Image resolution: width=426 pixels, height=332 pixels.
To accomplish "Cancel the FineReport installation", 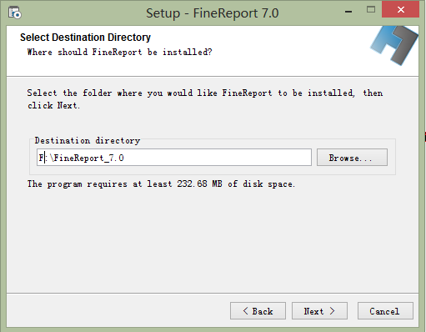I will coord(385,311).
